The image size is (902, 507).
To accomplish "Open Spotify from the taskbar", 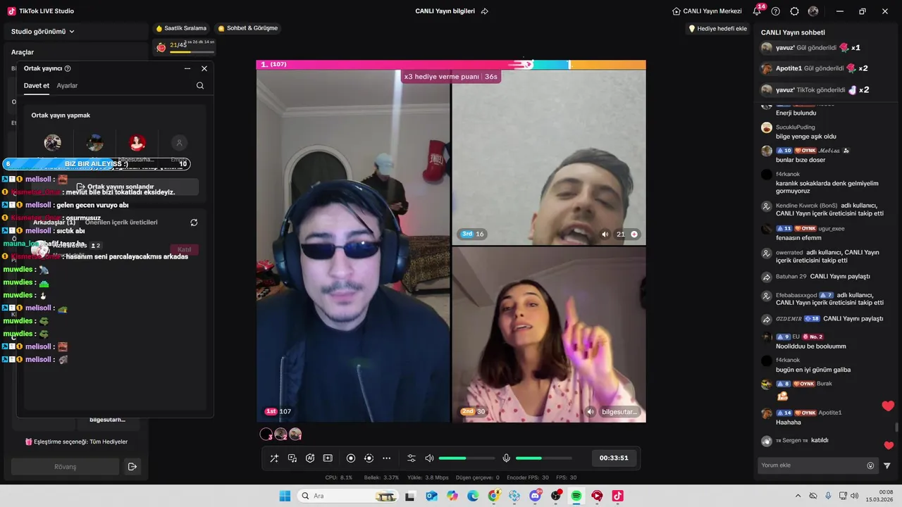I will point(576,496).
